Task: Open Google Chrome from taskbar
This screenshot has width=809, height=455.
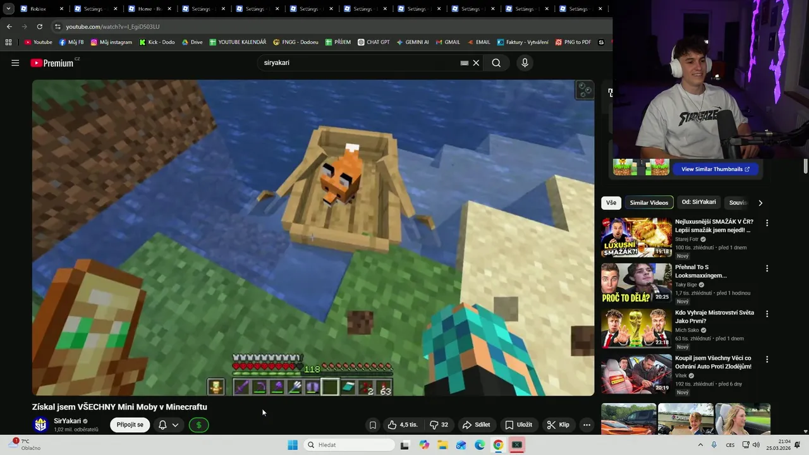Action: (x=498, y=445)
